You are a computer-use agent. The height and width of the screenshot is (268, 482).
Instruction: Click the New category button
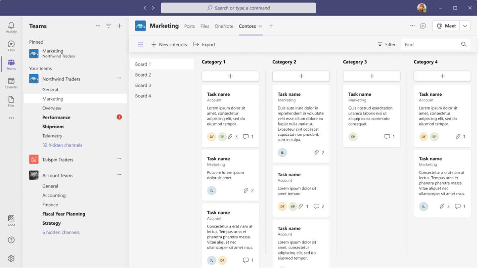(169, 44)
